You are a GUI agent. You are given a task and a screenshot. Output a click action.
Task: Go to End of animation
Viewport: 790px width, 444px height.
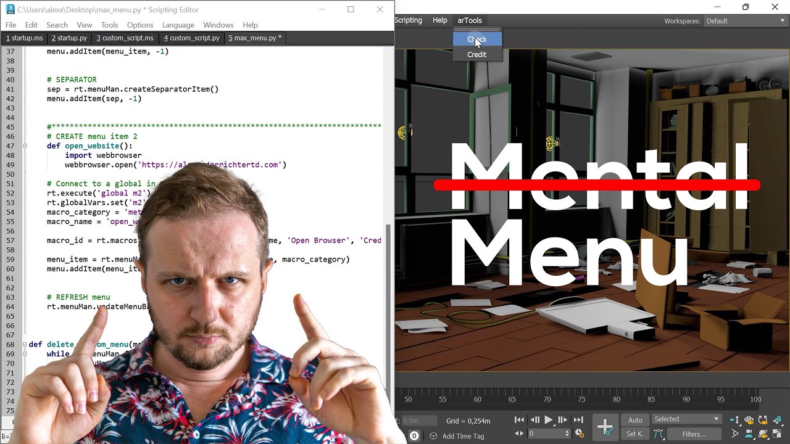pos(578,420)
